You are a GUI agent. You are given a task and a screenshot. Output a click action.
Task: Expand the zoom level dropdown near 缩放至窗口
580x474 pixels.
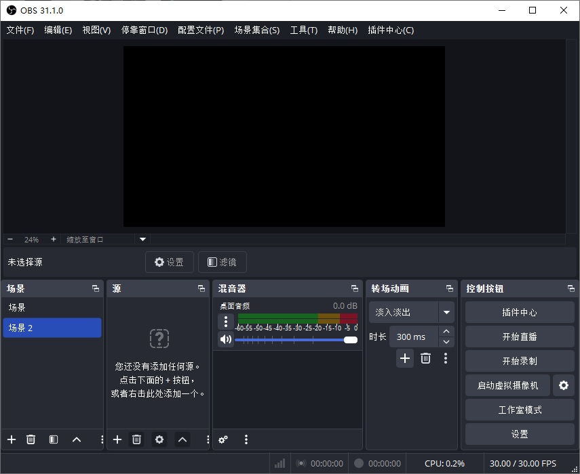click(142, 239)
